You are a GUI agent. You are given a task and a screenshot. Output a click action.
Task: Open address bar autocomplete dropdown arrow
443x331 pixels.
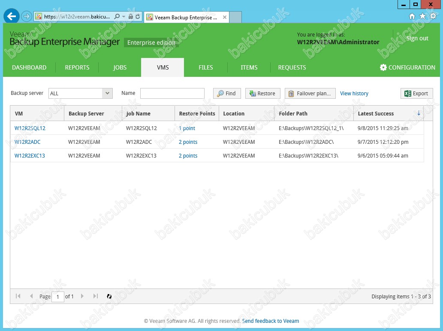pyautogui.click(x=124, y=16)
